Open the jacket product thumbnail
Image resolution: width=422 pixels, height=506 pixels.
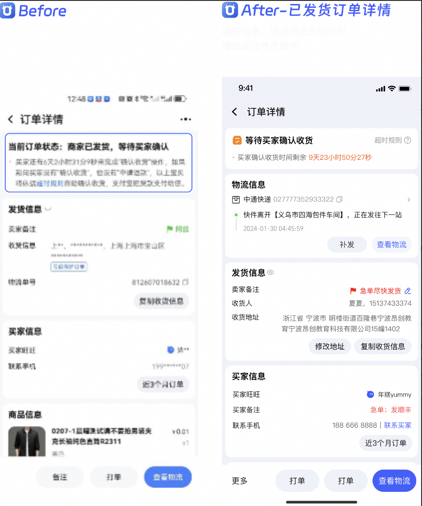pyautogui.click(x=27, y=441)
